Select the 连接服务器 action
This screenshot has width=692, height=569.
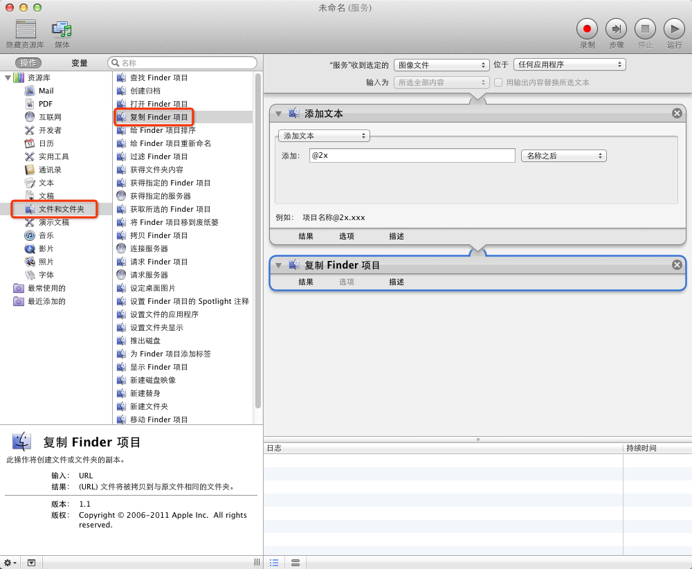tap(149, 249)
